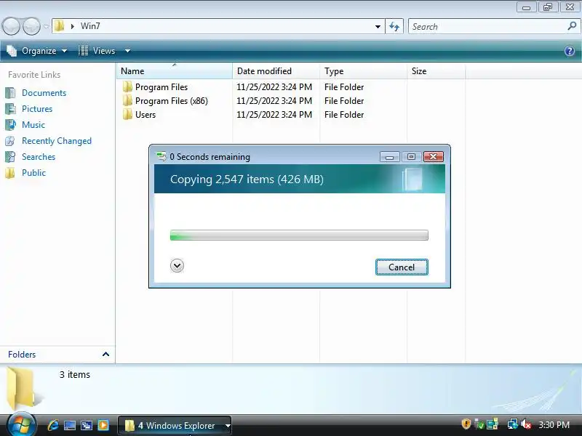Screen dimensions: 582x436
Task: Click Show Desktop in Quick Launch
Action: coord(70,425)
